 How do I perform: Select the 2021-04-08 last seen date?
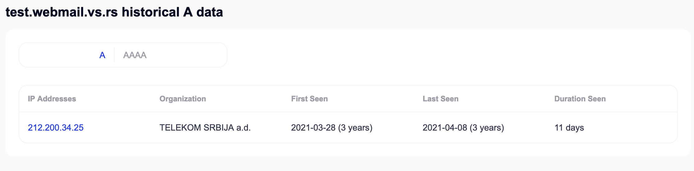(x=445, y=127)
